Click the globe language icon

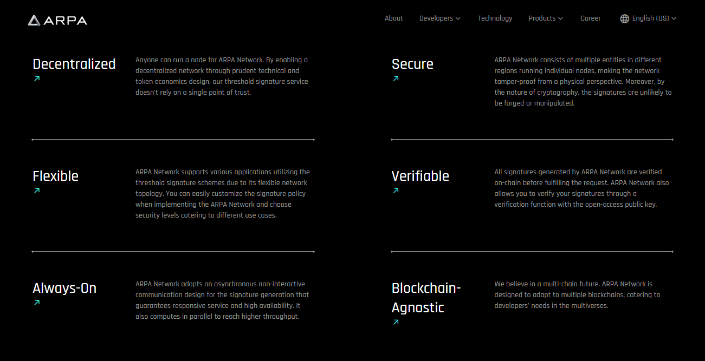point(625,18)
